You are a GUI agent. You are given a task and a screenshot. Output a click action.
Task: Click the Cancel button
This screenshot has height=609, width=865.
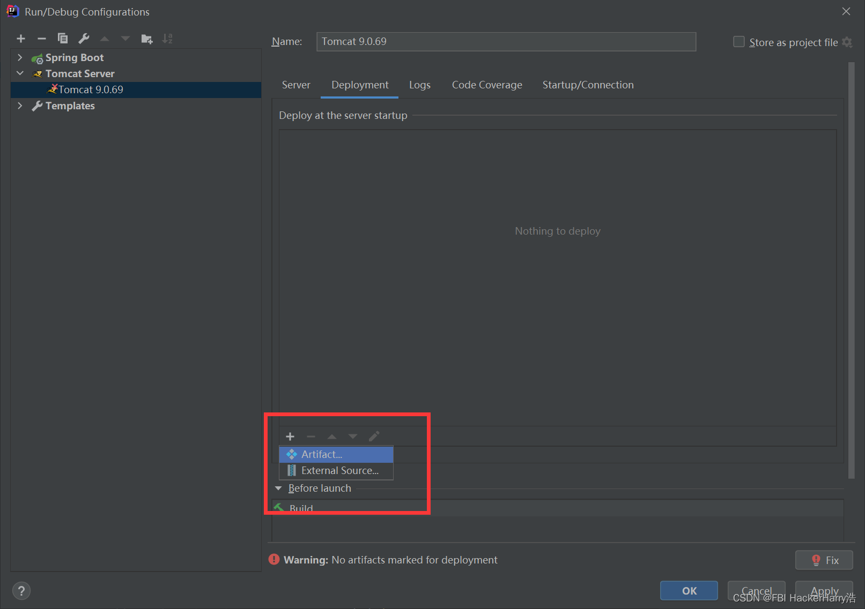757,591
